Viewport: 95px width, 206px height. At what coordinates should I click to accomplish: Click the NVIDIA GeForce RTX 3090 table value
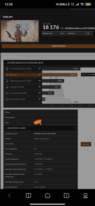(45, 134)
